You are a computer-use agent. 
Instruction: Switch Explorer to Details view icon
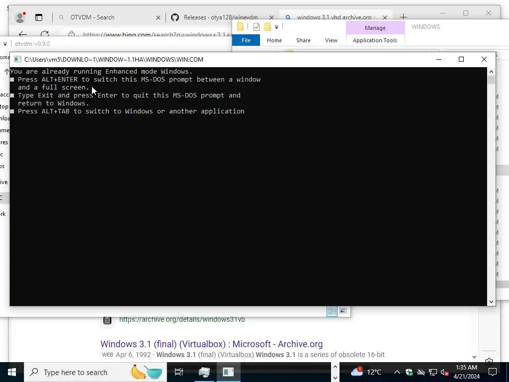[x=332, y=311]
